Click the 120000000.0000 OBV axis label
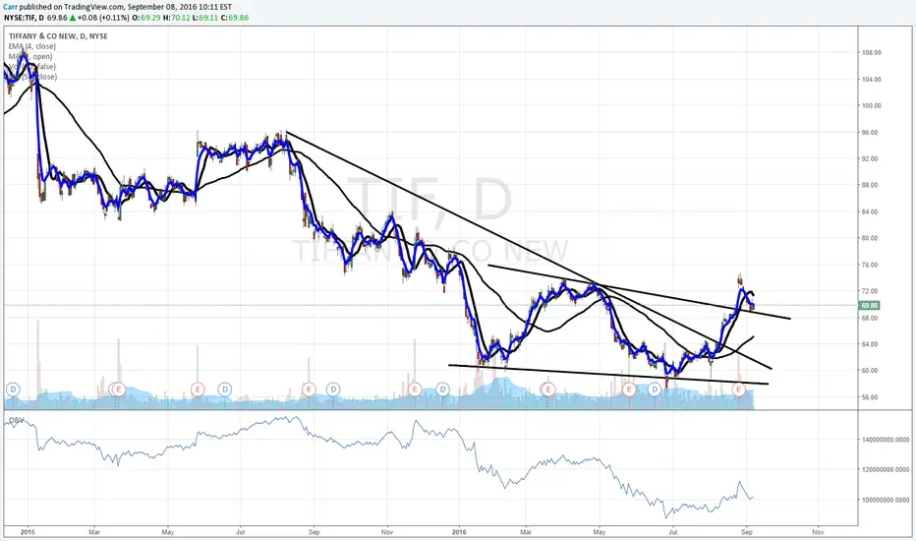 [885, 469]
